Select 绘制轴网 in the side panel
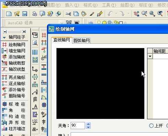Screen dimensions: 168x136 coord(14,44)
